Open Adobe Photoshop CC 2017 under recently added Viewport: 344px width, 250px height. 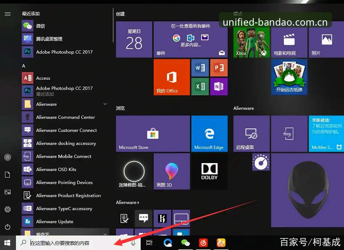(x=65, y=52)
